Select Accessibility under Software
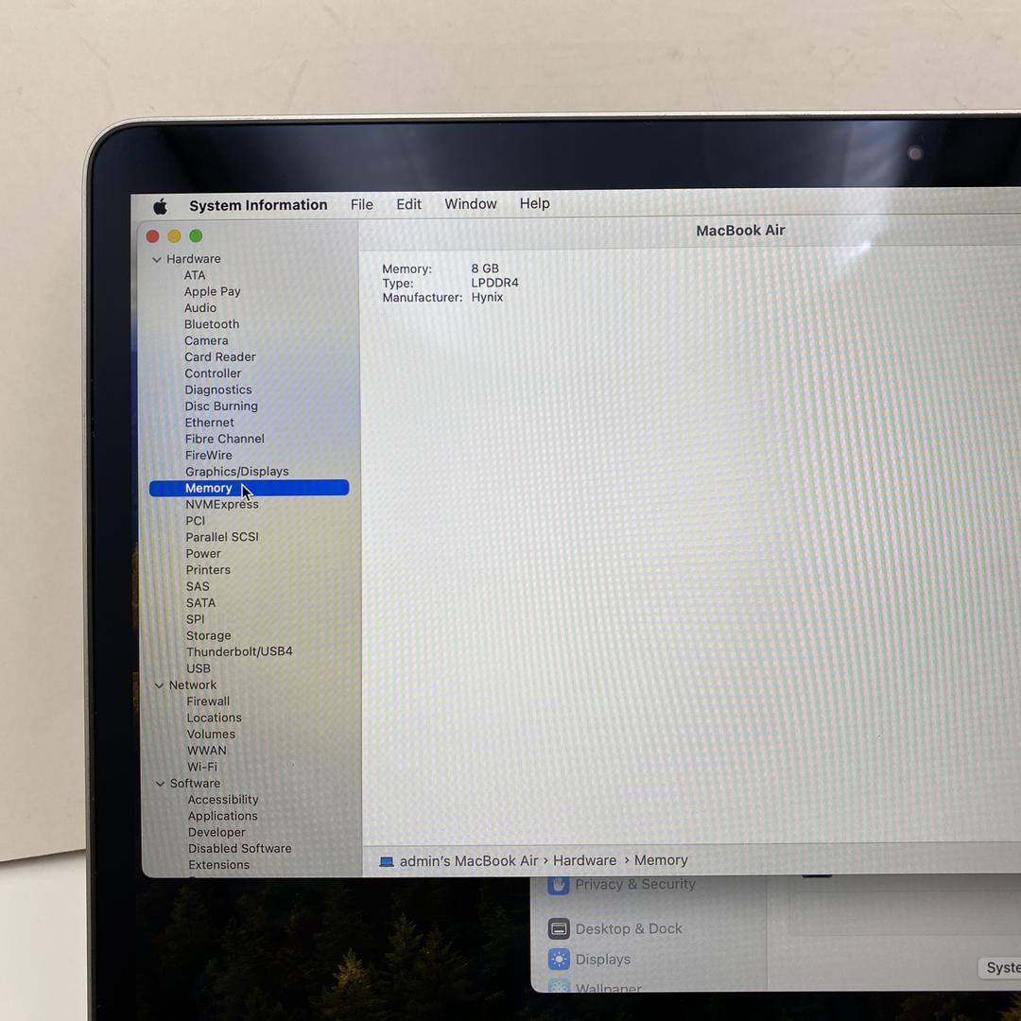This screenshot has height=1021, width=1021. [x=223, y=800]
